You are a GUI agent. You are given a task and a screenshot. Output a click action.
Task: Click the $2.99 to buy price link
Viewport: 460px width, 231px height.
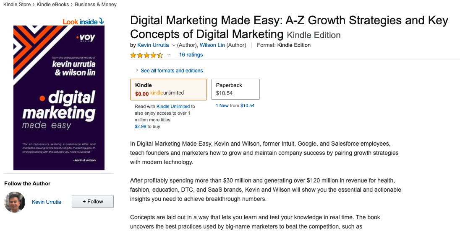pyautogui.click(x=140, y=127)
